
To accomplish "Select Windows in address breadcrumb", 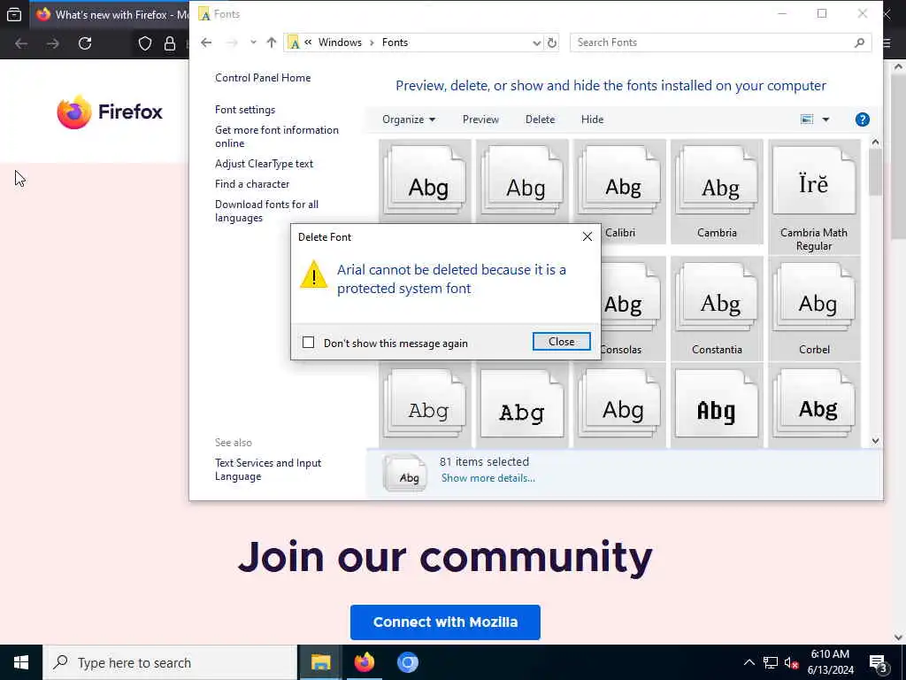I will 340,42.
